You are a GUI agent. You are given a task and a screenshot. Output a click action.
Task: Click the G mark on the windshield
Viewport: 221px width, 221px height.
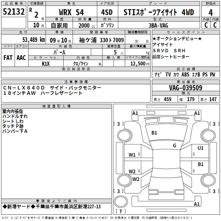(x=174, y=146)
